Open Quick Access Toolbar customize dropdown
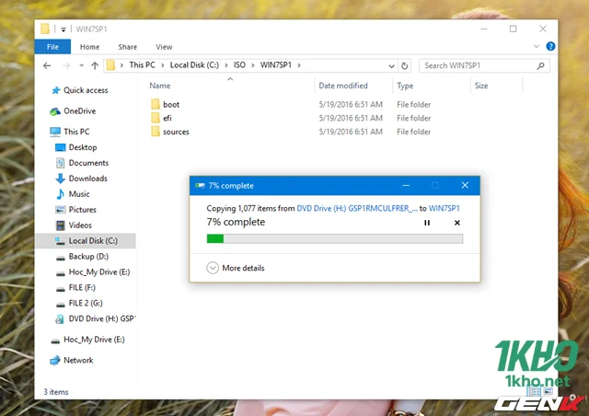 64,29
